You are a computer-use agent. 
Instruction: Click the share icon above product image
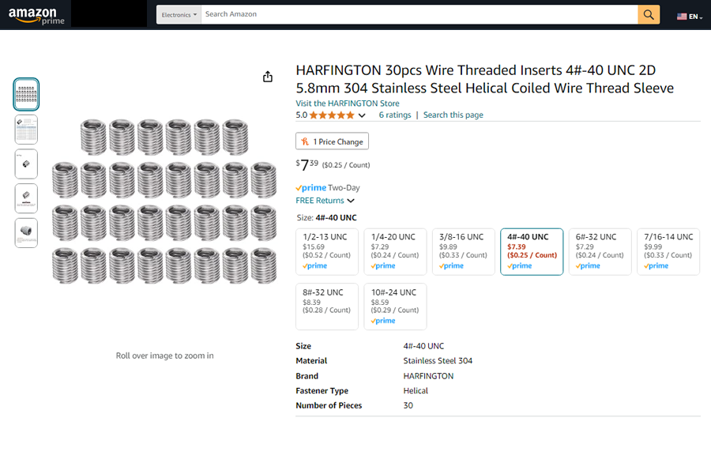point(268,77)
